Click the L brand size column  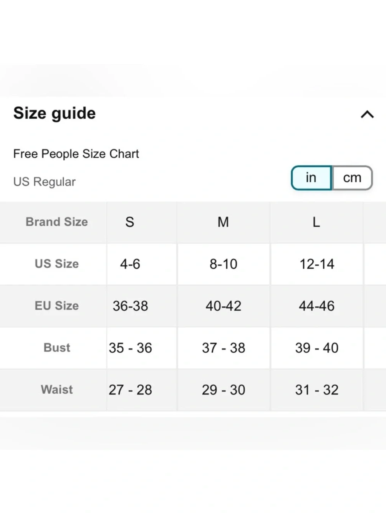pos(317,222)
